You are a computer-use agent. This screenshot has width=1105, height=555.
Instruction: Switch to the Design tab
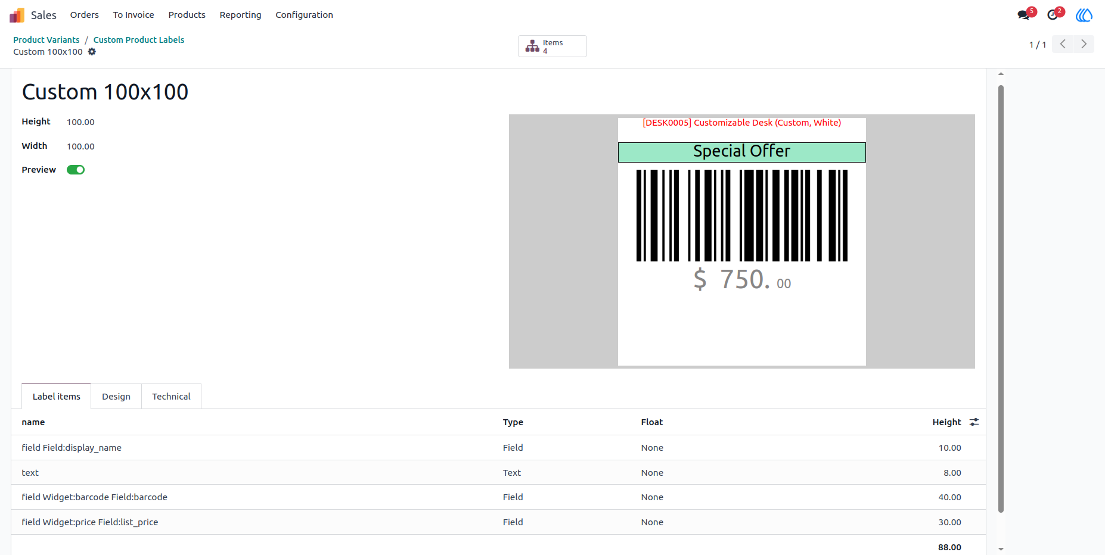[116, 397]
